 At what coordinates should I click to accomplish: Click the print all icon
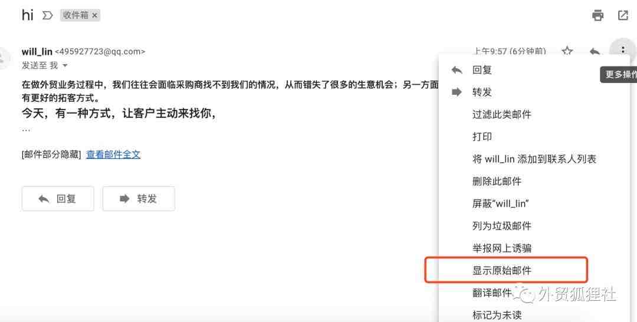[597, 16]
